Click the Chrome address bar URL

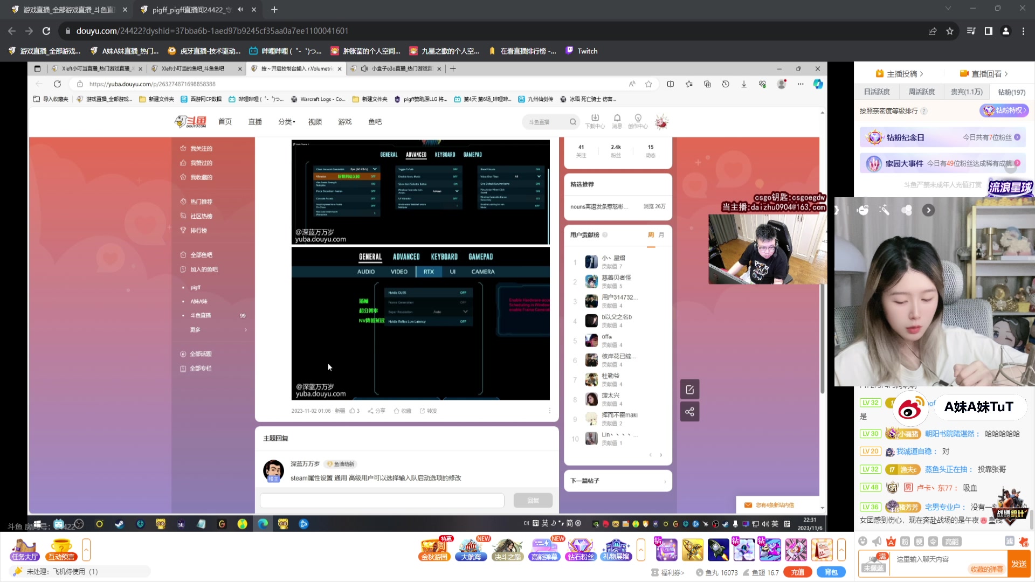[x=212, y=31]
